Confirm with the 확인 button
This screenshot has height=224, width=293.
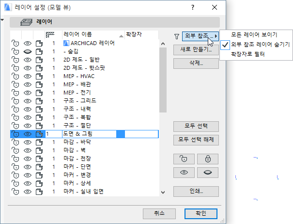point(201,213)
